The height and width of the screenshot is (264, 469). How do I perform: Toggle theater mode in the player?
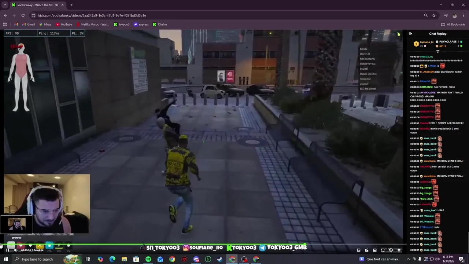[375, 250]
